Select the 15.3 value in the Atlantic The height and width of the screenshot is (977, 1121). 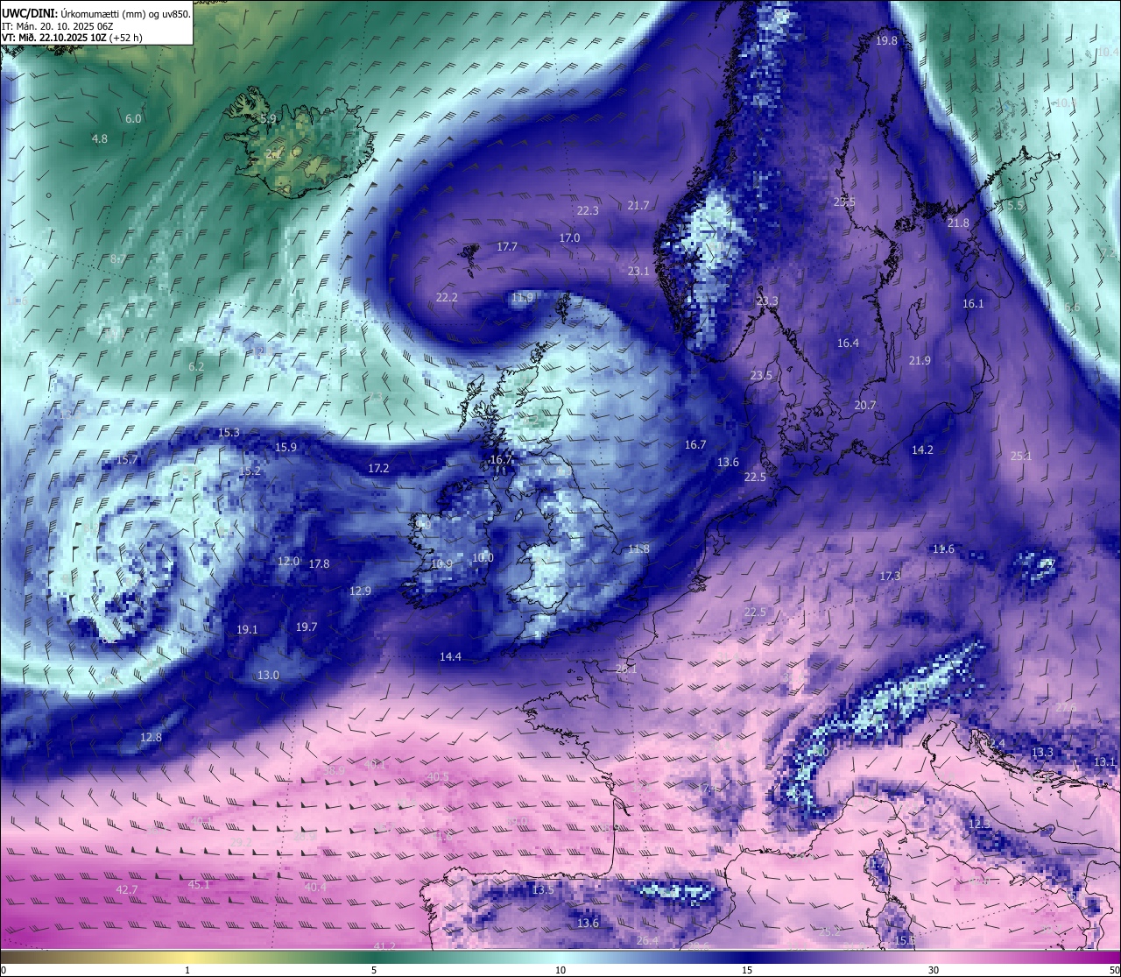[x=229, y=432]
